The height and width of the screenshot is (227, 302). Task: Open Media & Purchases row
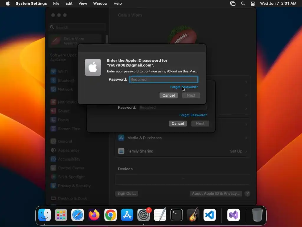click(183, 138)
